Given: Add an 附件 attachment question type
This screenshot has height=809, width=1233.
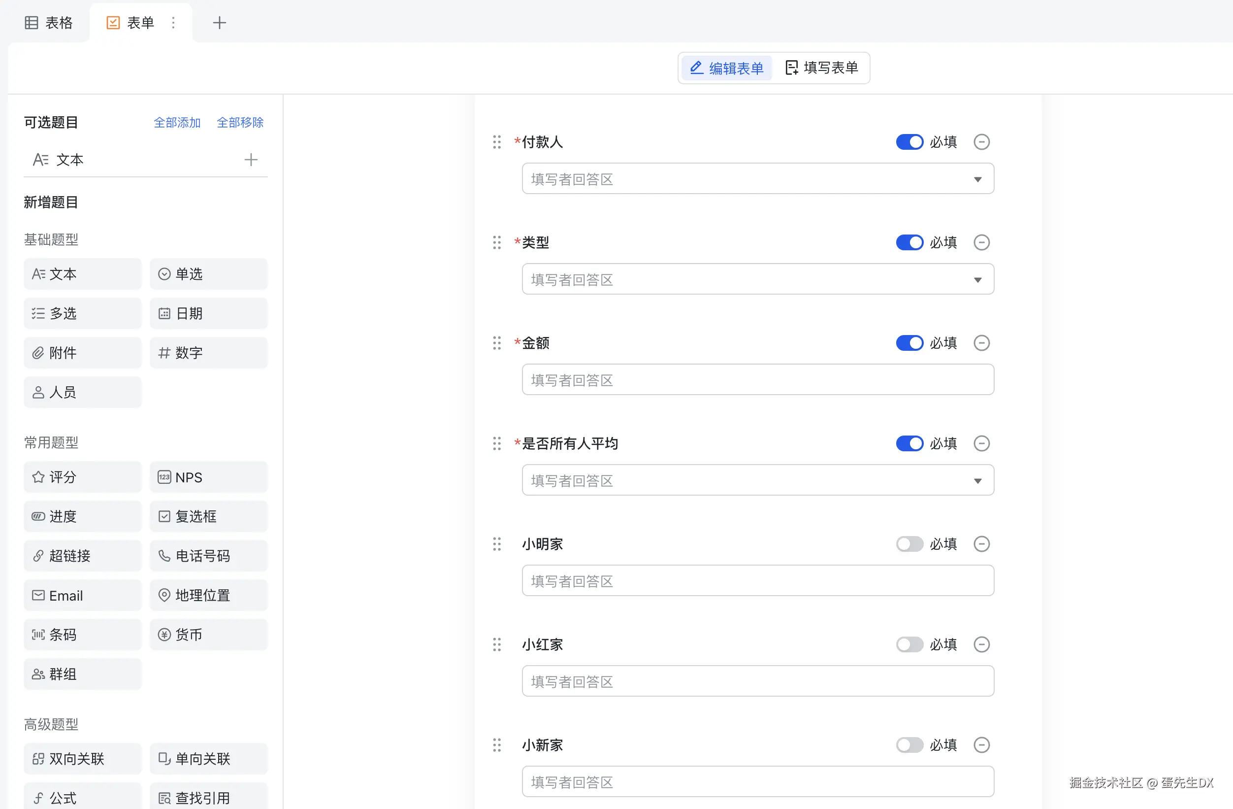Looking at the screenshot, I should [82, 353].
